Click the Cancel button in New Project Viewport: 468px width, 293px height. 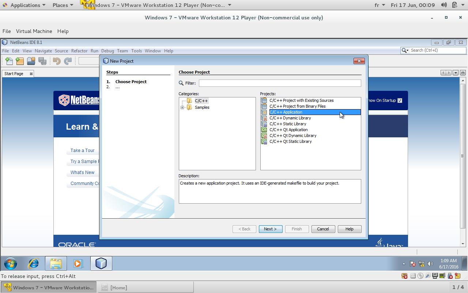coord(323,229)
